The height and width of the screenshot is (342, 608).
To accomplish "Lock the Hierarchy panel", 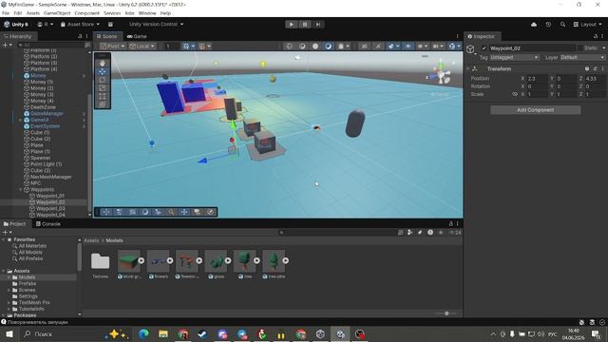I will (80, 36).
